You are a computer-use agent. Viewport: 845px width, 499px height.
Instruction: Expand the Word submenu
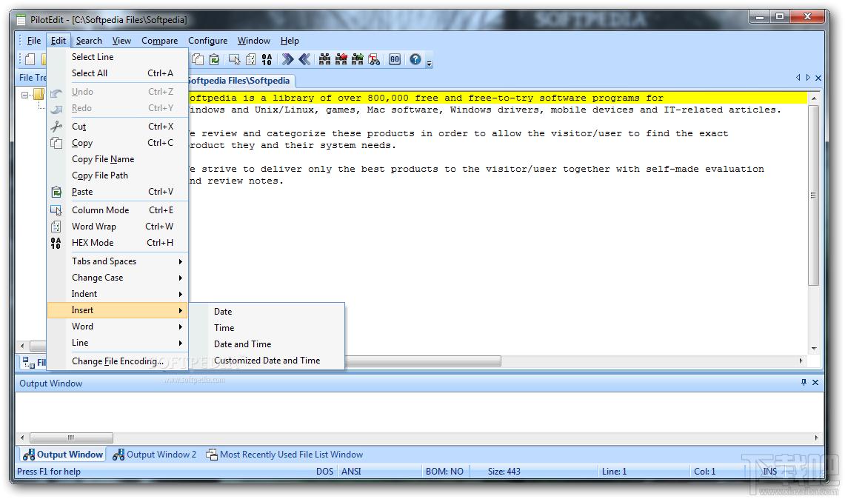[118, 326]
